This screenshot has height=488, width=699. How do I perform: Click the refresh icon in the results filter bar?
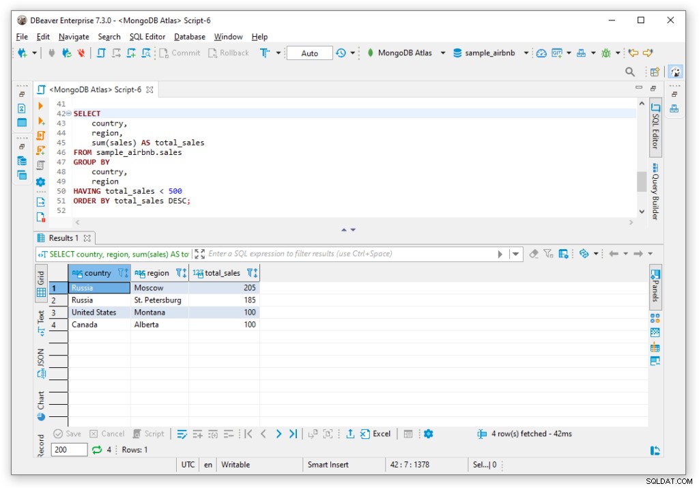(584, 254)
